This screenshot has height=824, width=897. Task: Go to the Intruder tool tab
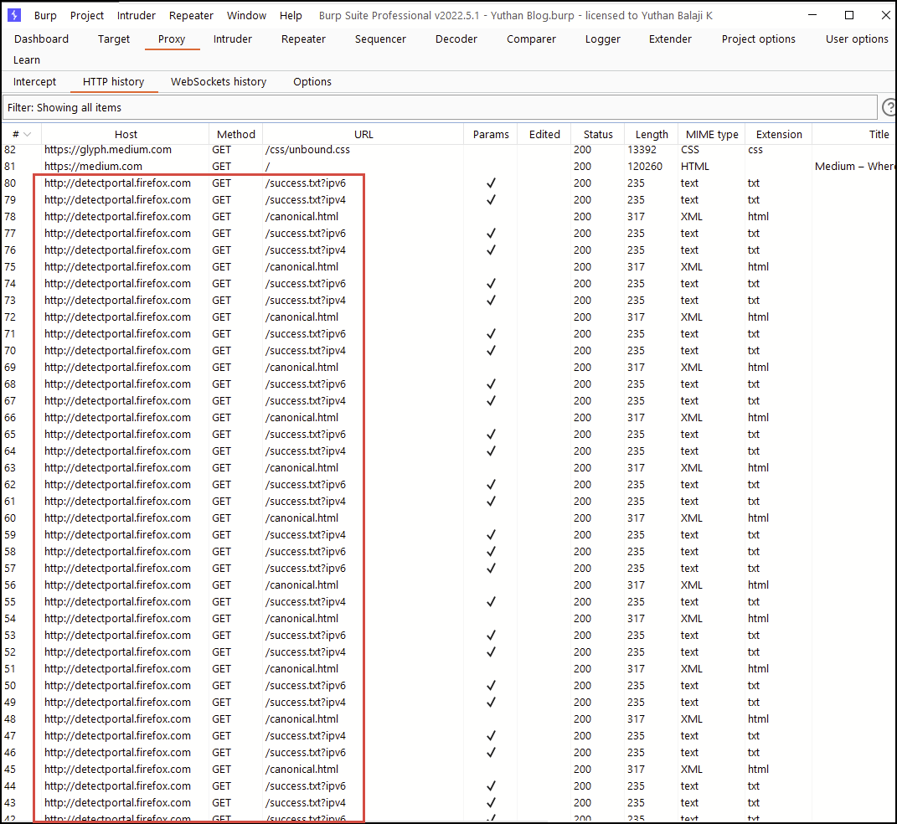coord(232,39)
